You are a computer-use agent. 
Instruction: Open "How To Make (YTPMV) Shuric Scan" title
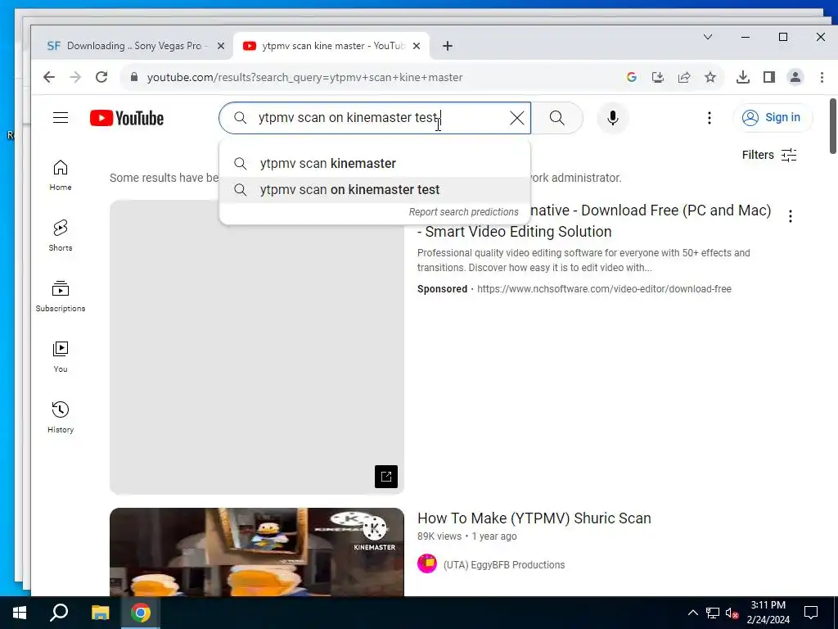point(534,518)
